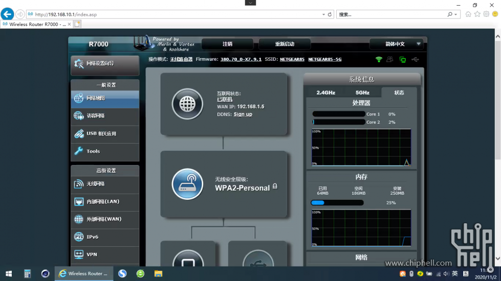Click the USB status icon in header
The width and height of the screenshot is (501, 281).
pyautogui.click(x=415, y=59)
